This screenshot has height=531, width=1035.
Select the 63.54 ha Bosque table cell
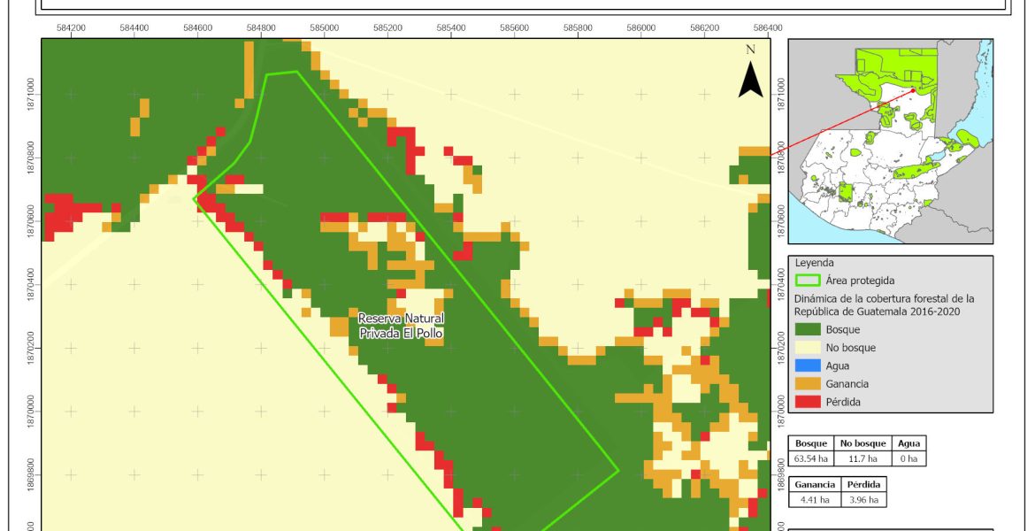click(x=811, y=458)
